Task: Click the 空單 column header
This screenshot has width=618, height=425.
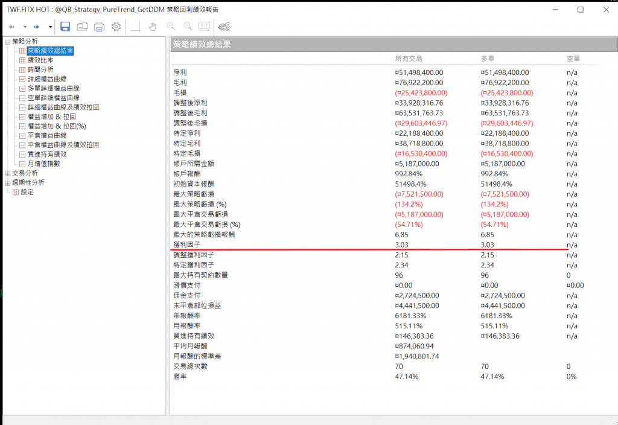Action: 573,59
